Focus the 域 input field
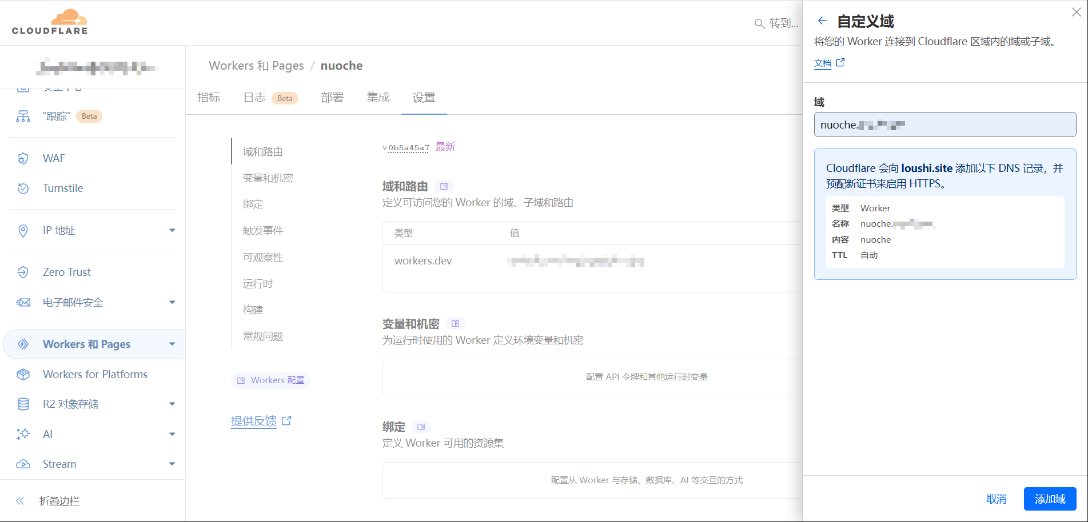Screen dimensions: 1088x522 (x=945, y=125)
